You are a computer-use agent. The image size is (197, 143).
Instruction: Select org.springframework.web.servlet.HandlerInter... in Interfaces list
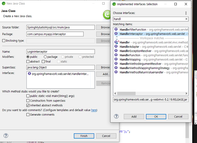[x=60, y=74]
